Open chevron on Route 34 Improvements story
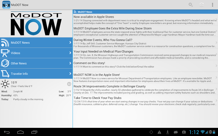Viewport: 218px width, 136px height. (x=216, y=89)
